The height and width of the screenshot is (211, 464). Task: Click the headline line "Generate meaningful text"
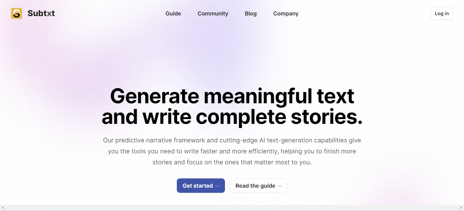[x=232, y=96]
